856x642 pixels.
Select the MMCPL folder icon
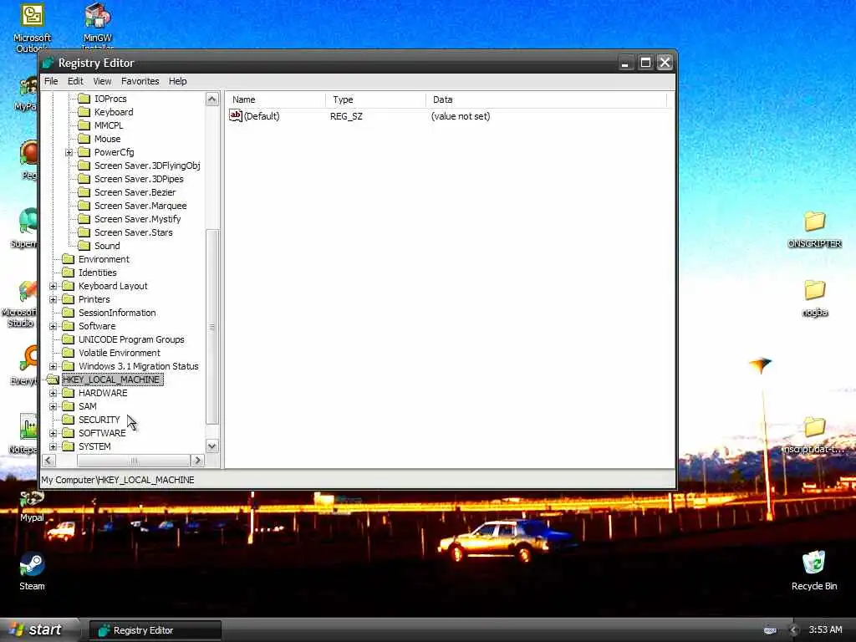(84, 125)
